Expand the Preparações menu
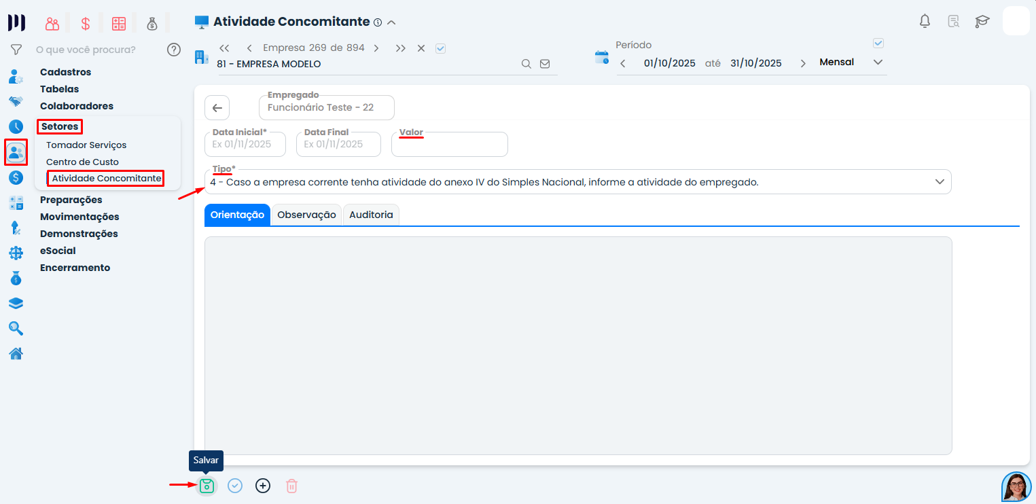 (x=71, y=200)
